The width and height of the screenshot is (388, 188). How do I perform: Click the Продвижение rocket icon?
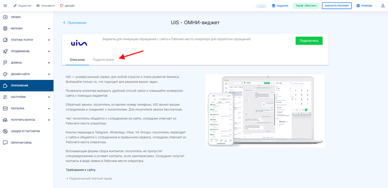coord(5,51)
